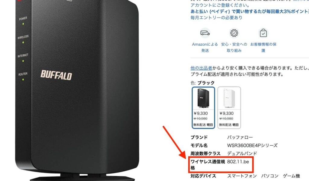Viewport: 309px width, 181px height.
Task: Click the あと払い (ペイディ) promotion link
Action: coord(250,11)
